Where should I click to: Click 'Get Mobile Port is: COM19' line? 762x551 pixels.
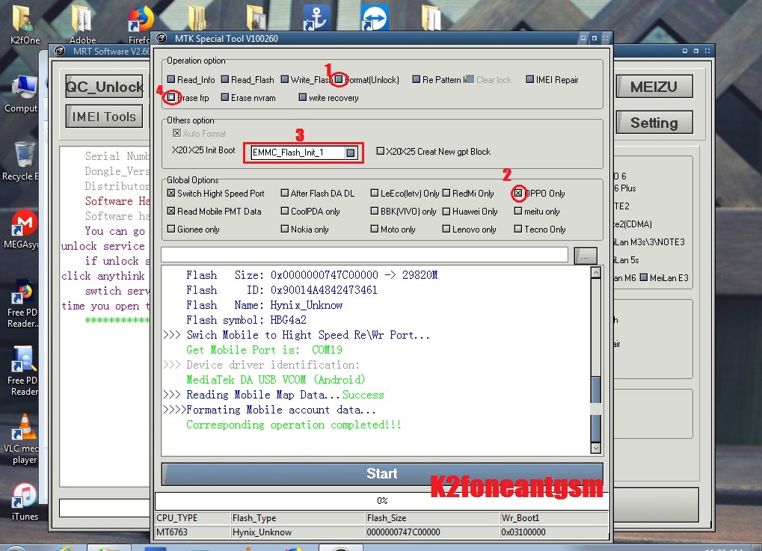264,350
